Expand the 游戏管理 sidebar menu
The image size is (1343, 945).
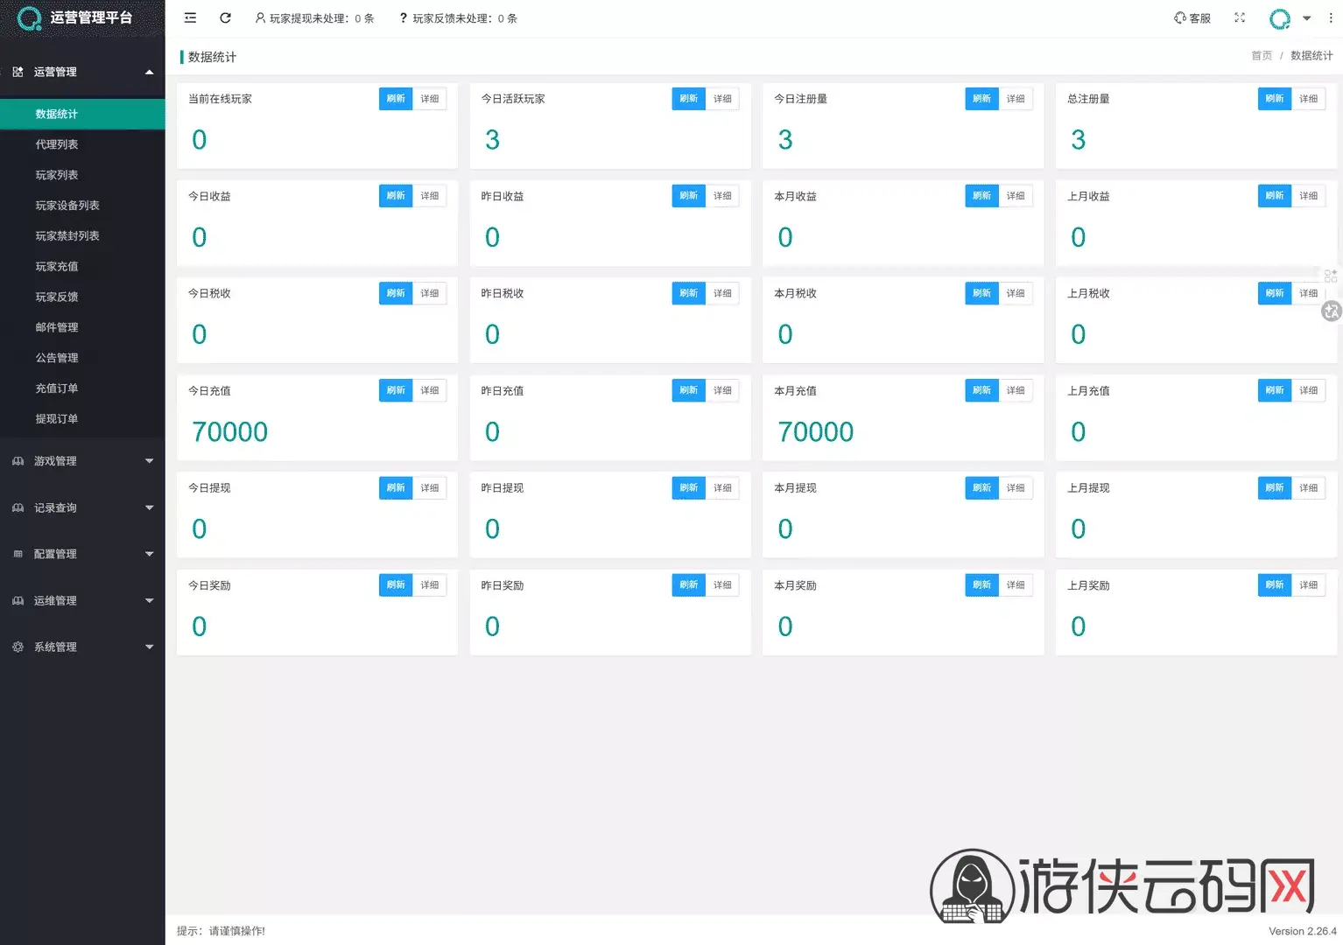click(x=82, y=461)
